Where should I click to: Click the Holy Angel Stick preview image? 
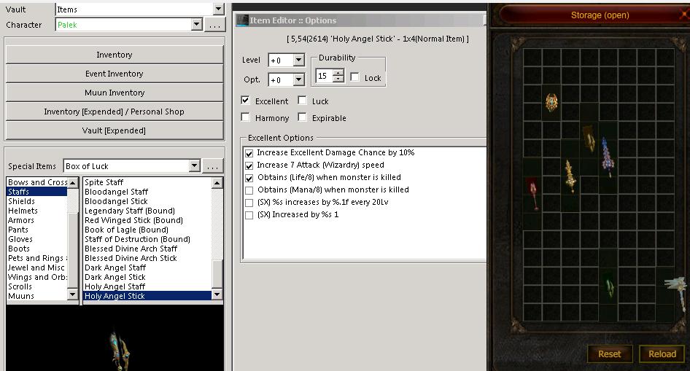click(x=119, y=351)
